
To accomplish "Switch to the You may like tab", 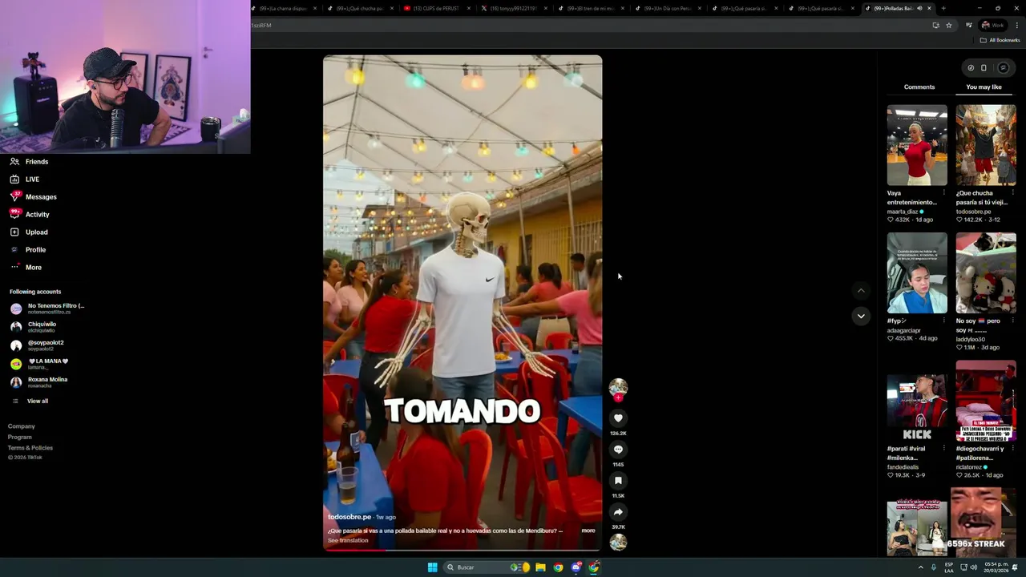I will point(984,87).
